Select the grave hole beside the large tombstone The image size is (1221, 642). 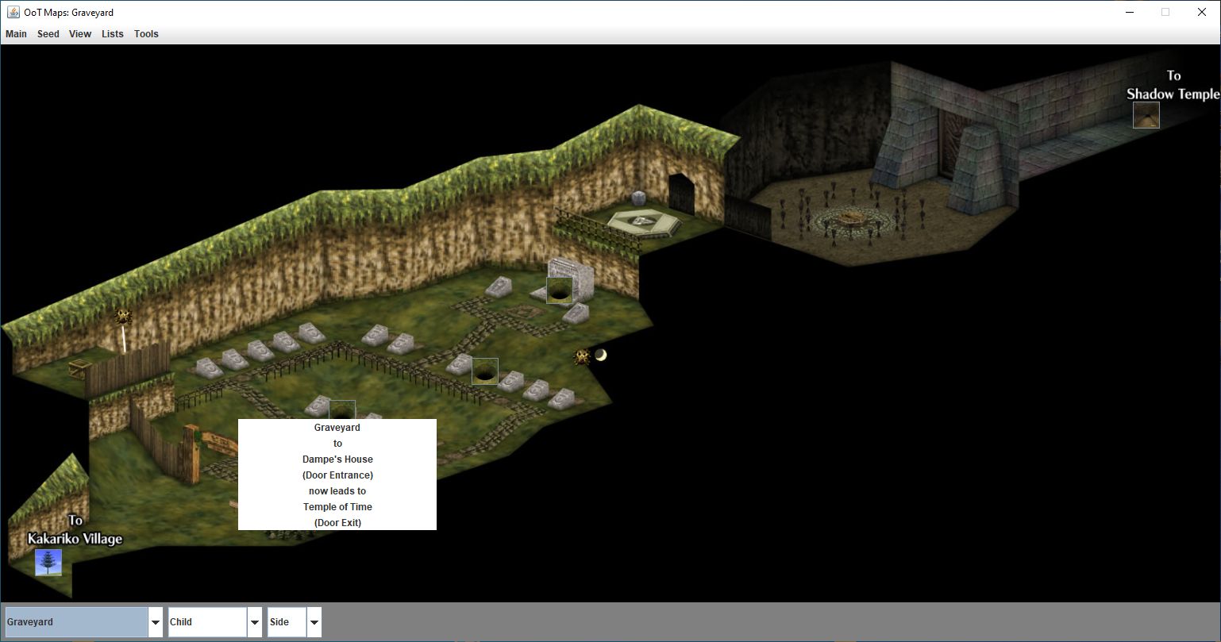[x=560, y=290]
